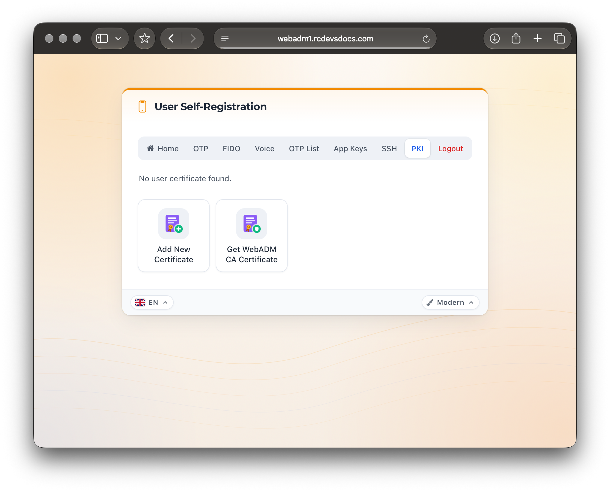This screenshot has height=492, width=610.
Task: Expand sidebar options chevron
Action: (118, 38)
